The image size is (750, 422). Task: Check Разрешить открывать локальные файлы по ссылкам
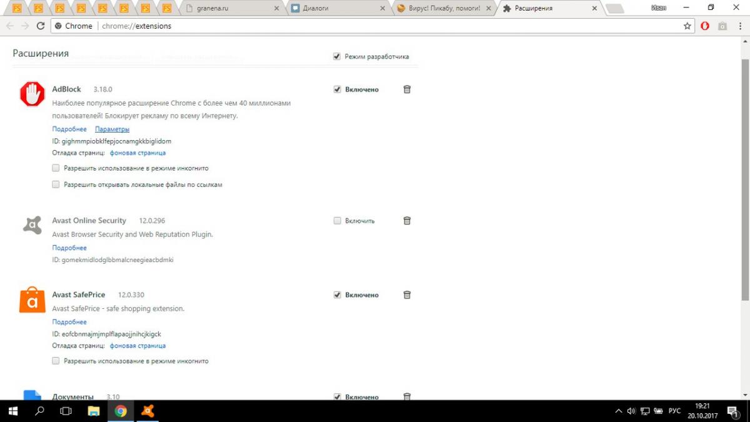coord(56,184)
